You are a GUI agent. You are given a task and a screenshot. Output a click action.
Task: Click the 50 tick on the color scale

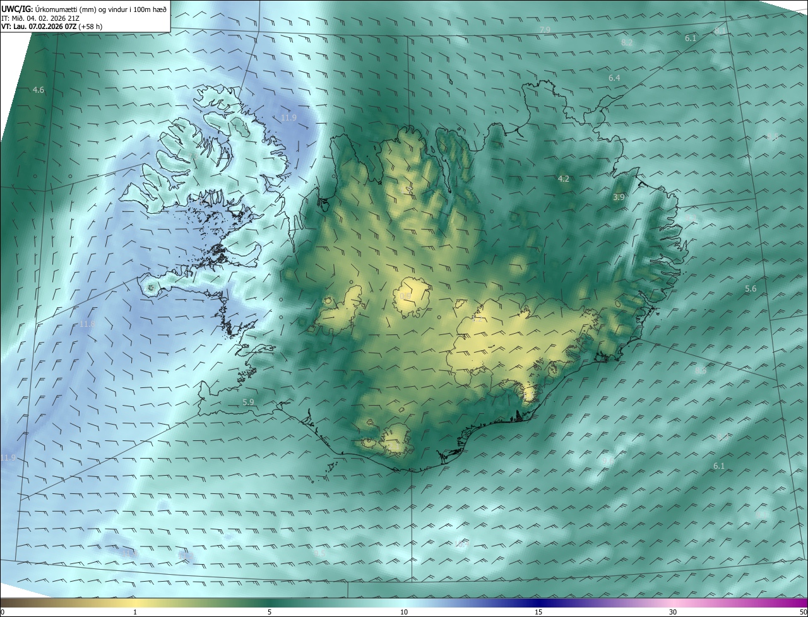(803, 612)
